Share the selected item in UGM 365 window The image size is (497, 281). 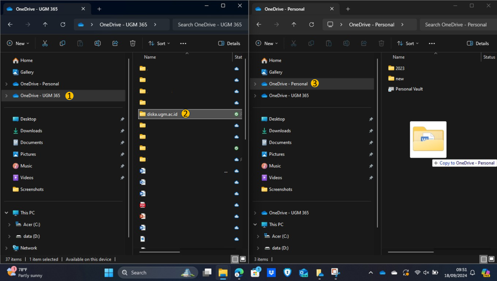pos(115,43)
